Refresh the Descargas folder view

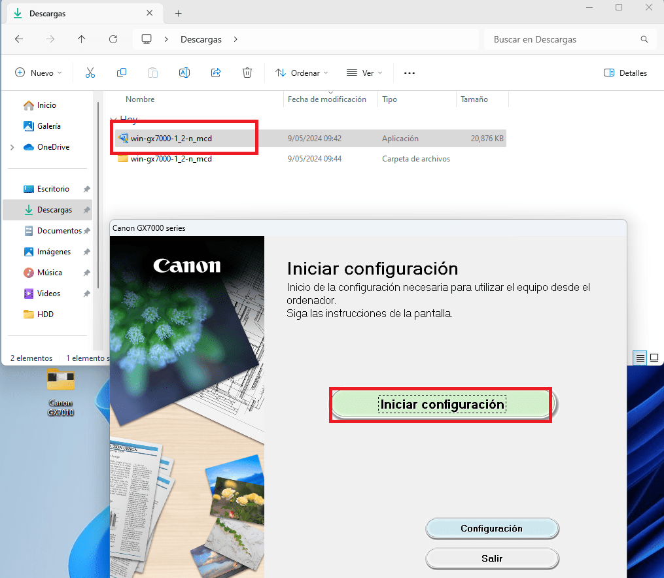tap(113, 39)
